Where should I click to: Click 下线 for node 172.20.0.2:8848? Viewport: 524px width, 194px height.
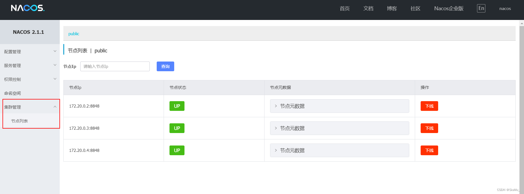pos(429,106)
